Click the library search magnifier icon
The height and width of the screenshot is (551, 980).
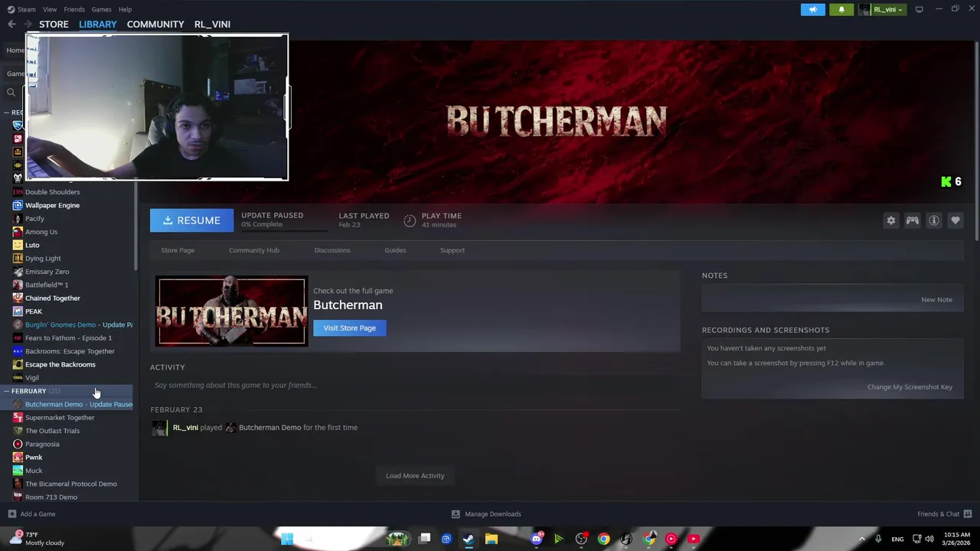(11, 93)
